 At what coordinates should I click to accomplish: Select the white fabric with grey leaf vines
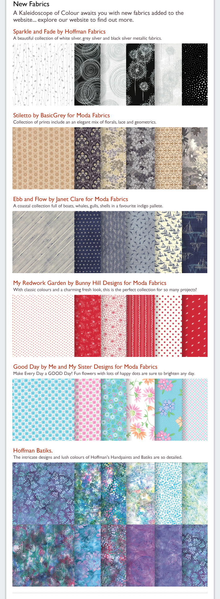coord(43,74)
